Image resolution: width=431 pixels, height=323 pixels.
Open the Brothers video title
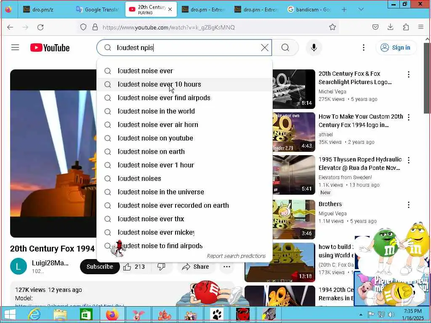coord(330,204)
